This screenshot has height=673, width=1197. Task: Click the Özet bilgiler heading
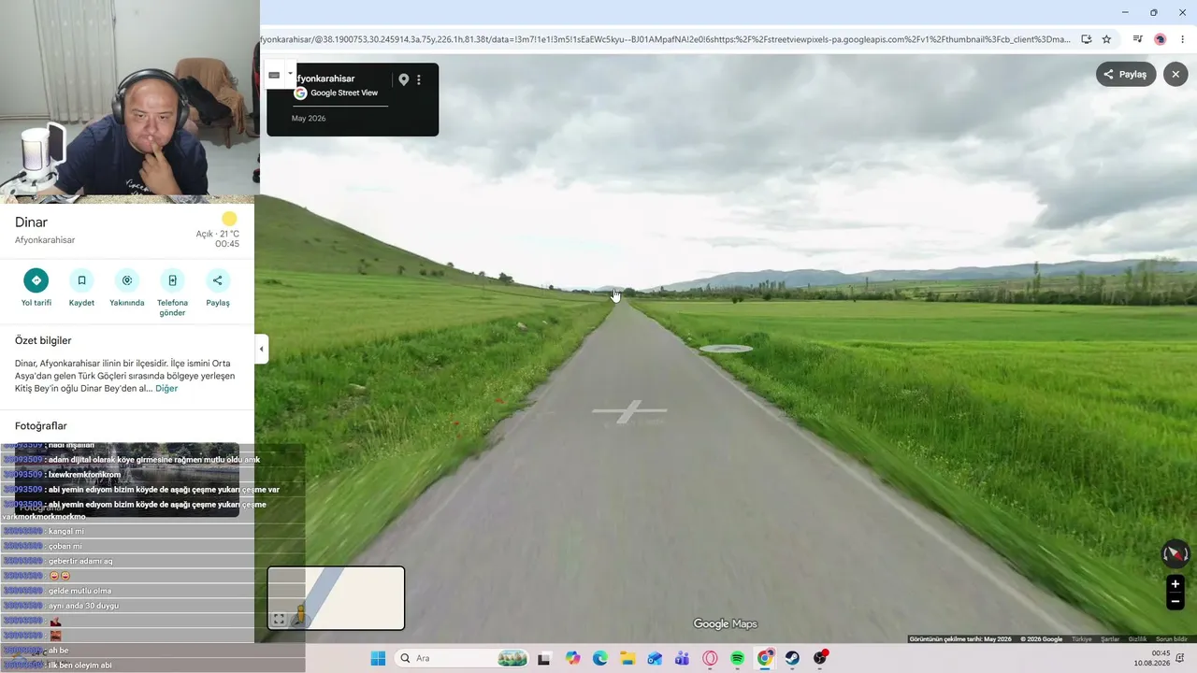coord(43,340)
